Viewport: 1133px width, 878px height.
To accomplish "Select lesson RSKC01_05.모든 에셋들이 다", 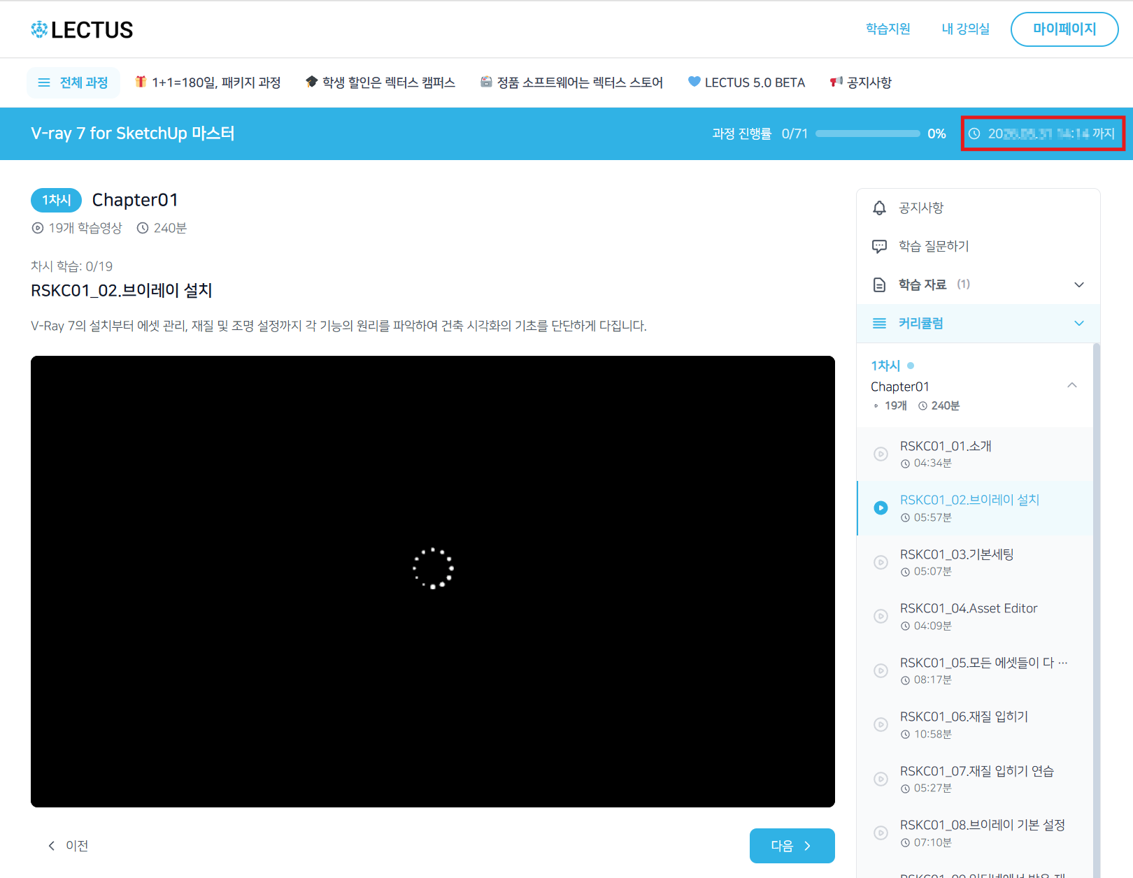I will 975,670.
